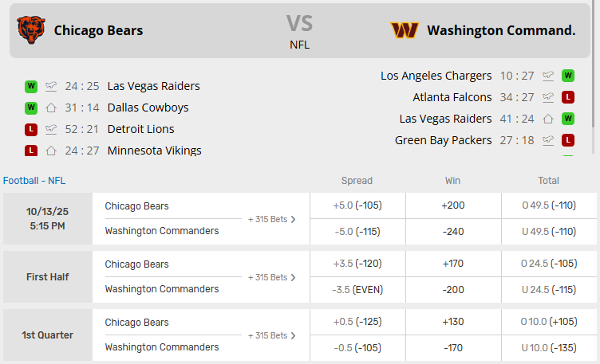Expand +315 Bets in the 1st Quarter row

272,335
